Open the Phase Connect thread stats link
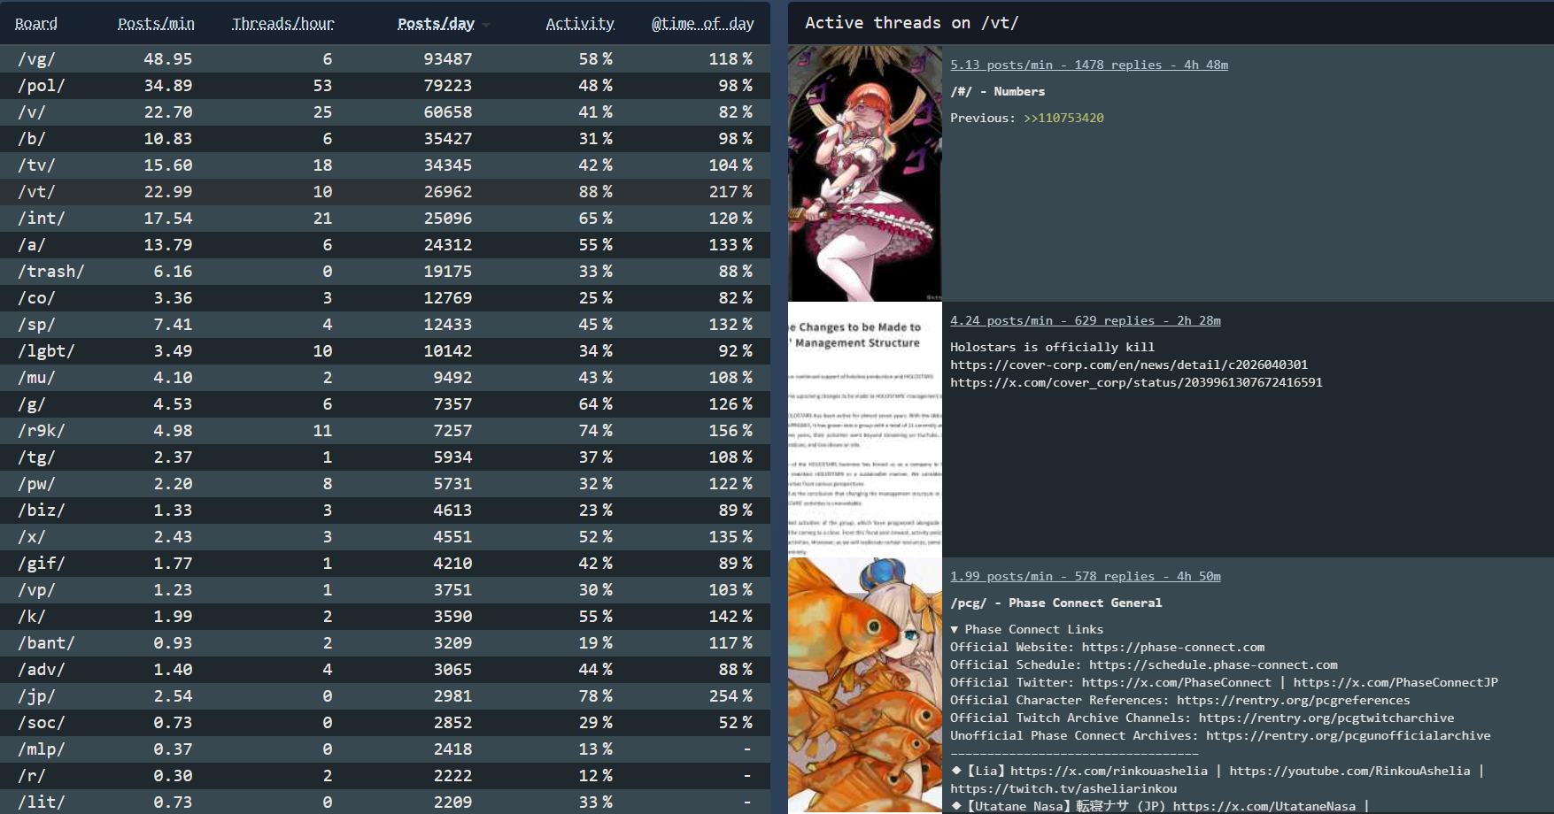The width and height of the screenshot is (1554, 814). point(1086,576)
